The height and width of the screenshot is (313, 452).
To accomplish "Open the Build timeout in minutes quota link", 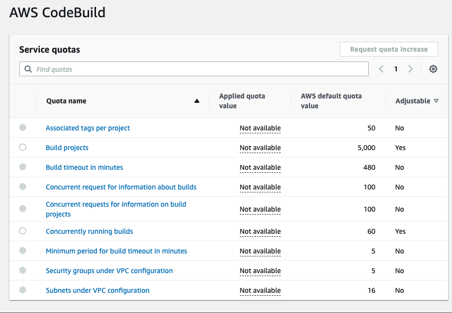I will tap(84, 167).
